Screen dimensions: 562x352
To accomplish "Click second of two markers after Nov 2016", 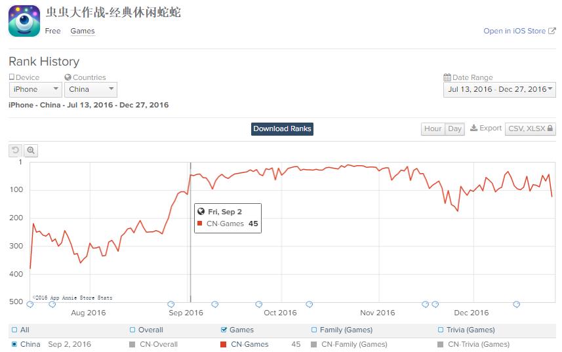I will (x=435, y=304).
